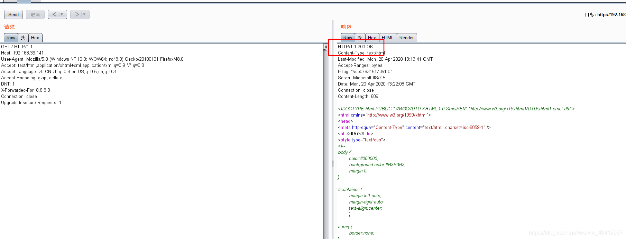
Task: Open the history dropdown beside the > arrow
Action: 85,14
